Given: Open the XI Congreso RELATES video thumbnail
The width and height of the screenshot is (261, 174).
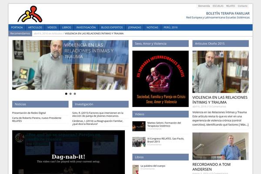Looking at the screenshot, I should pos(139,142).
